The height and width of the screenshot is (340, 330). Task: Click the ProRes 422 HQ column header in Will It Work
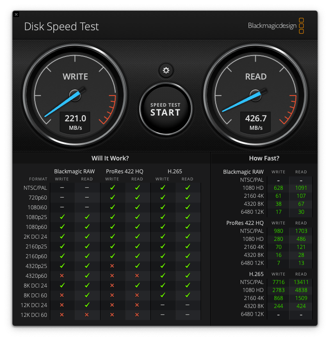(125, 172)
